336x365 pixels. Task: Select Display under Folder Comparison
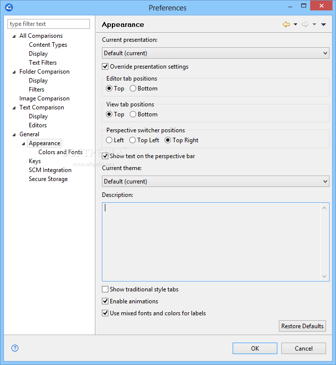38,80
